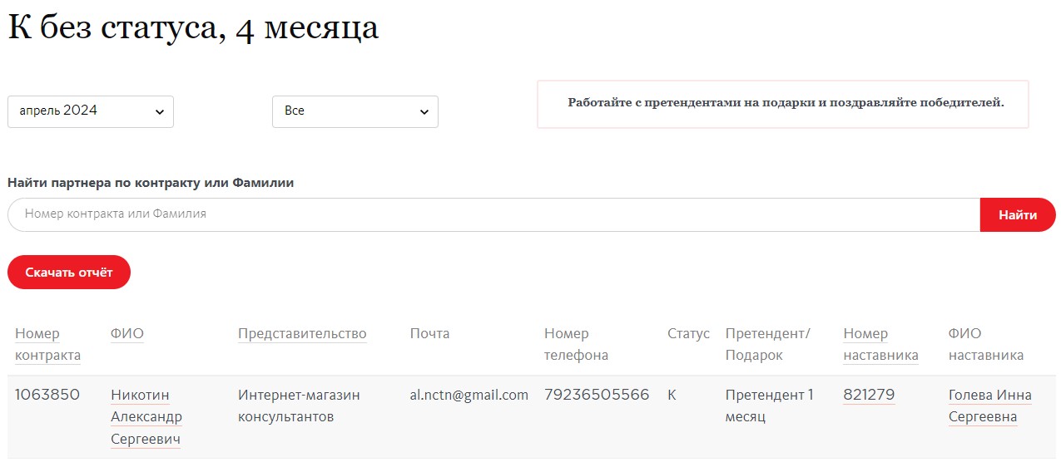Sort by "Номер наставника" column header
This screenshot has height=467, width=1061.
click(x=880, y=344)
